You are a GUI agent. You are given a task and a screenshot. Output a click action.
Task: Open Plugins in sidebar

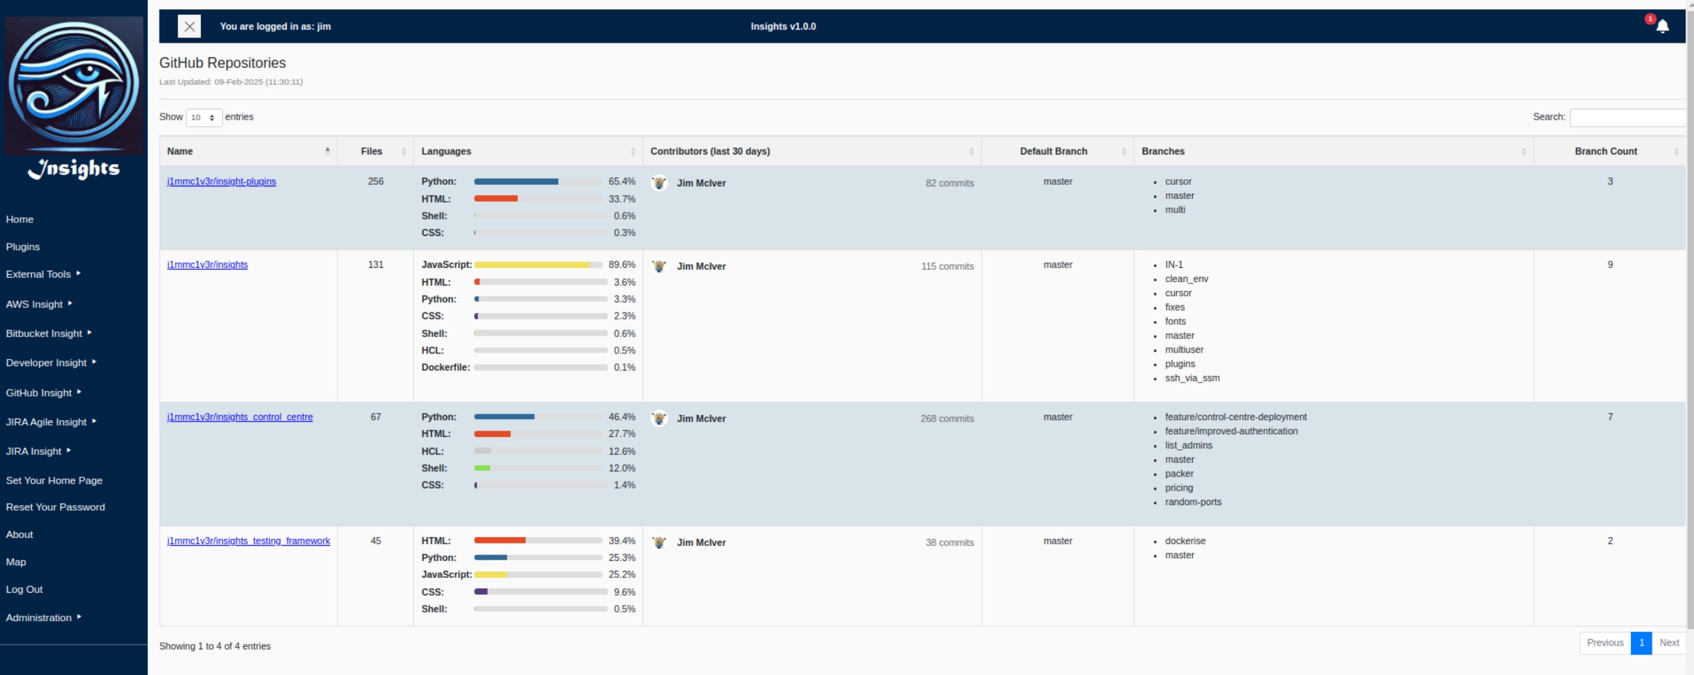[23, 246]
